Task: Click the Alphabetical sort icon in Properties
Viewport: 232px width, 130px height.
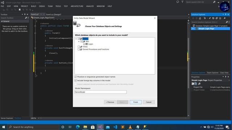Action: tap(196, 84)
